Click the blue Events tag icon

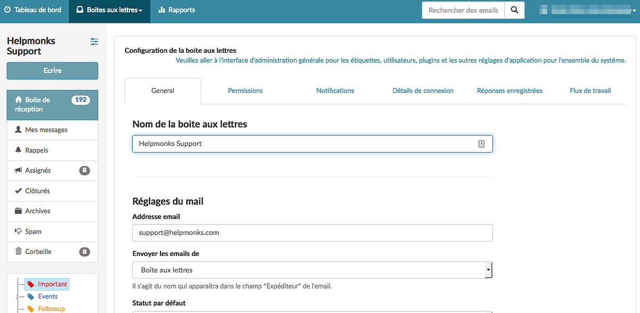[31, 296]
